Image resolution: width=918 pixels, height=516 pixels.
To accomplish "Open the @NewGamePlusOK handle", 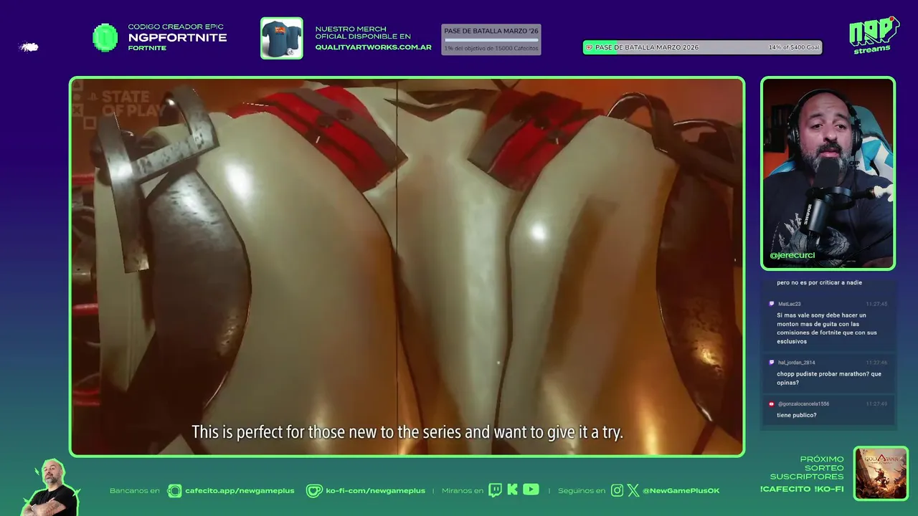I will click(681, 491).
